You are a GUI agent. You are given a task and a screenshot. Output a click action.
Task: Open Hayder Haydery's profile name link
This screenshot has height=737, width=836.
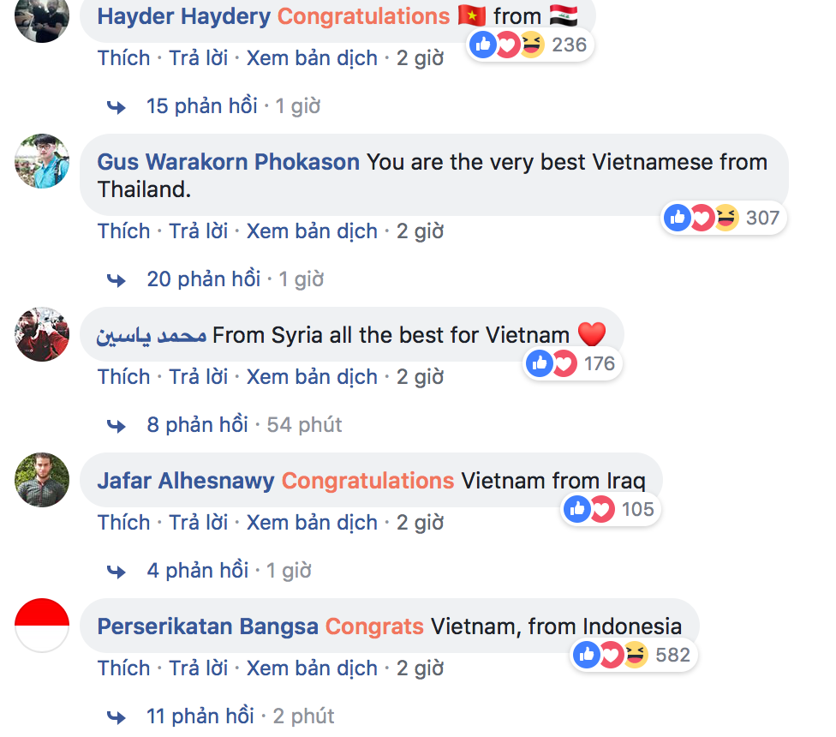point(184,16)
